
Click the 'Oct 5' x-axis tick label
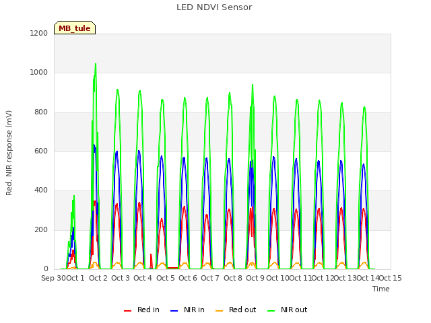click(x=166, y=278)
